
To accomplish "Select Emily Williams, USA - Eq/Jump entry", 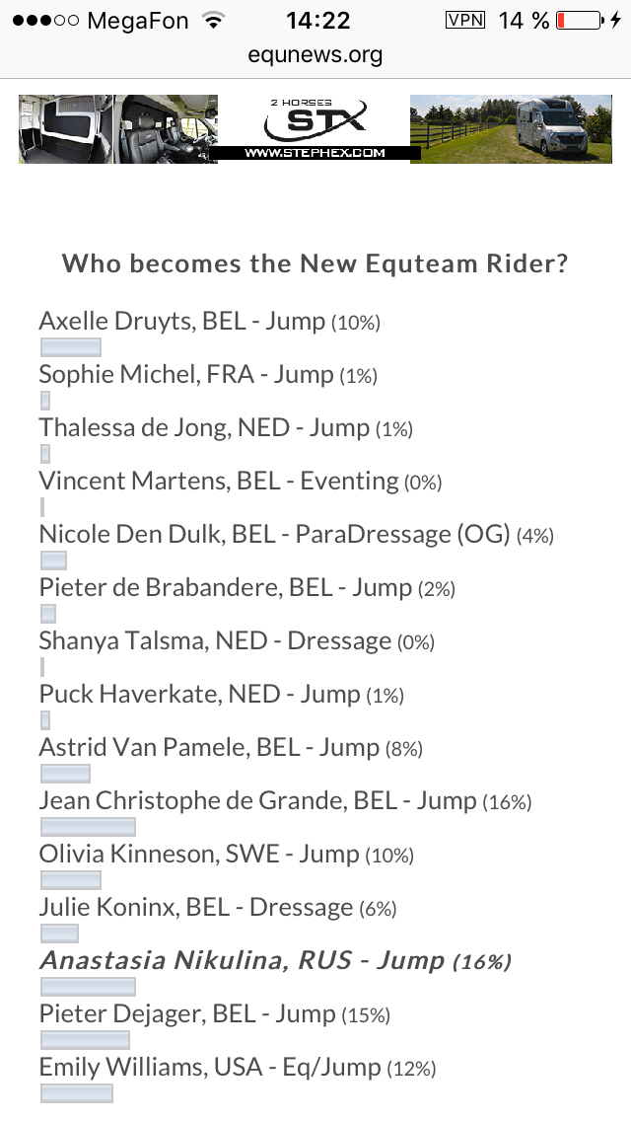I will 238,1068.
